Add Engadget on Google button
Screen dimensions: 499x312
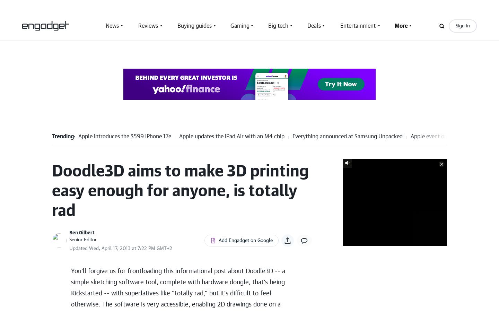(242, 241)
